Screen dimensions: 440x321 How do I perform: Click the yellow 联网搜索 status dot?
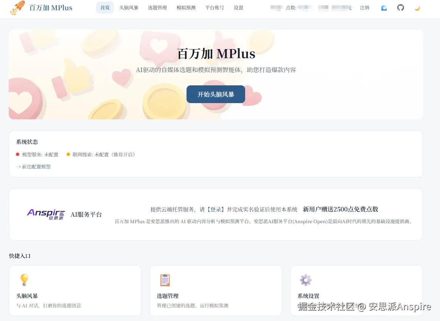pyautogui.click(x=68, y=154)
